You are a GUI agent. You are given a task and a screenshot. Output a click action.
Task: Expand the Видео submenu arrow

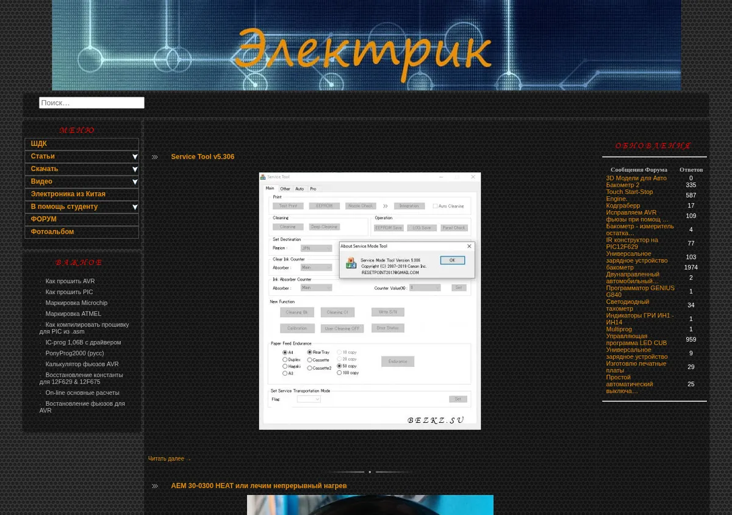pyautogui.click(x=135, y=182)
